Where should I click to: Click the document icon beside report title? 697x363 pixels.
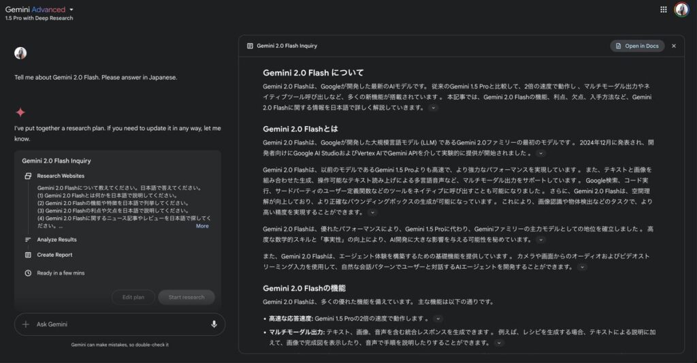pos(250,46)
